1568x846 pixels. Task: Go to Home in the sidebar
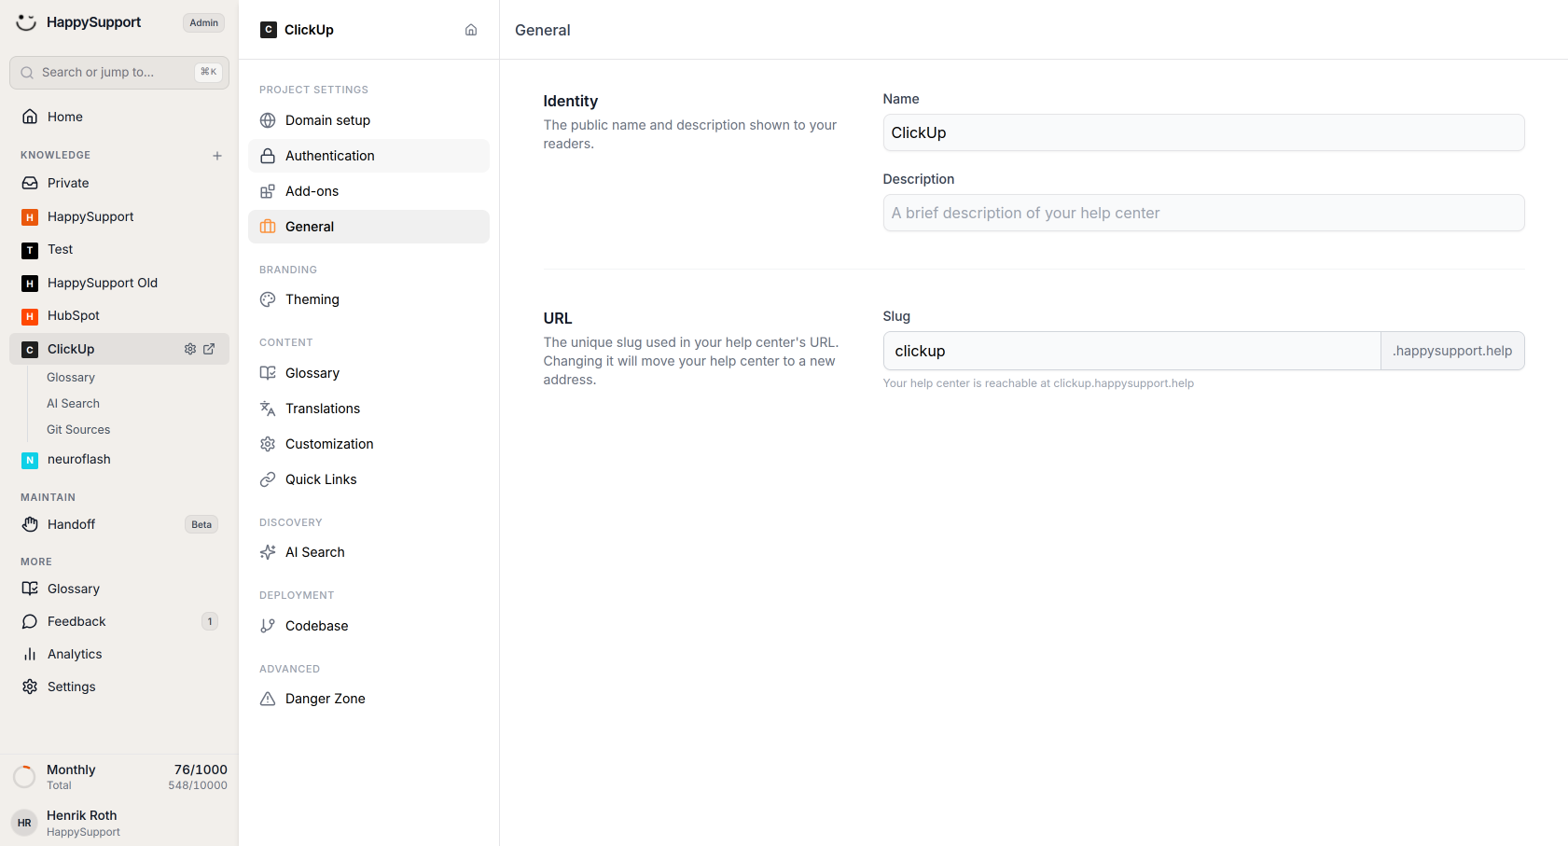(119, 117)
